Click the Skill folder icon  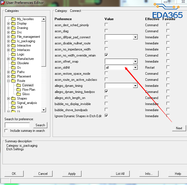tap(13, 107)
